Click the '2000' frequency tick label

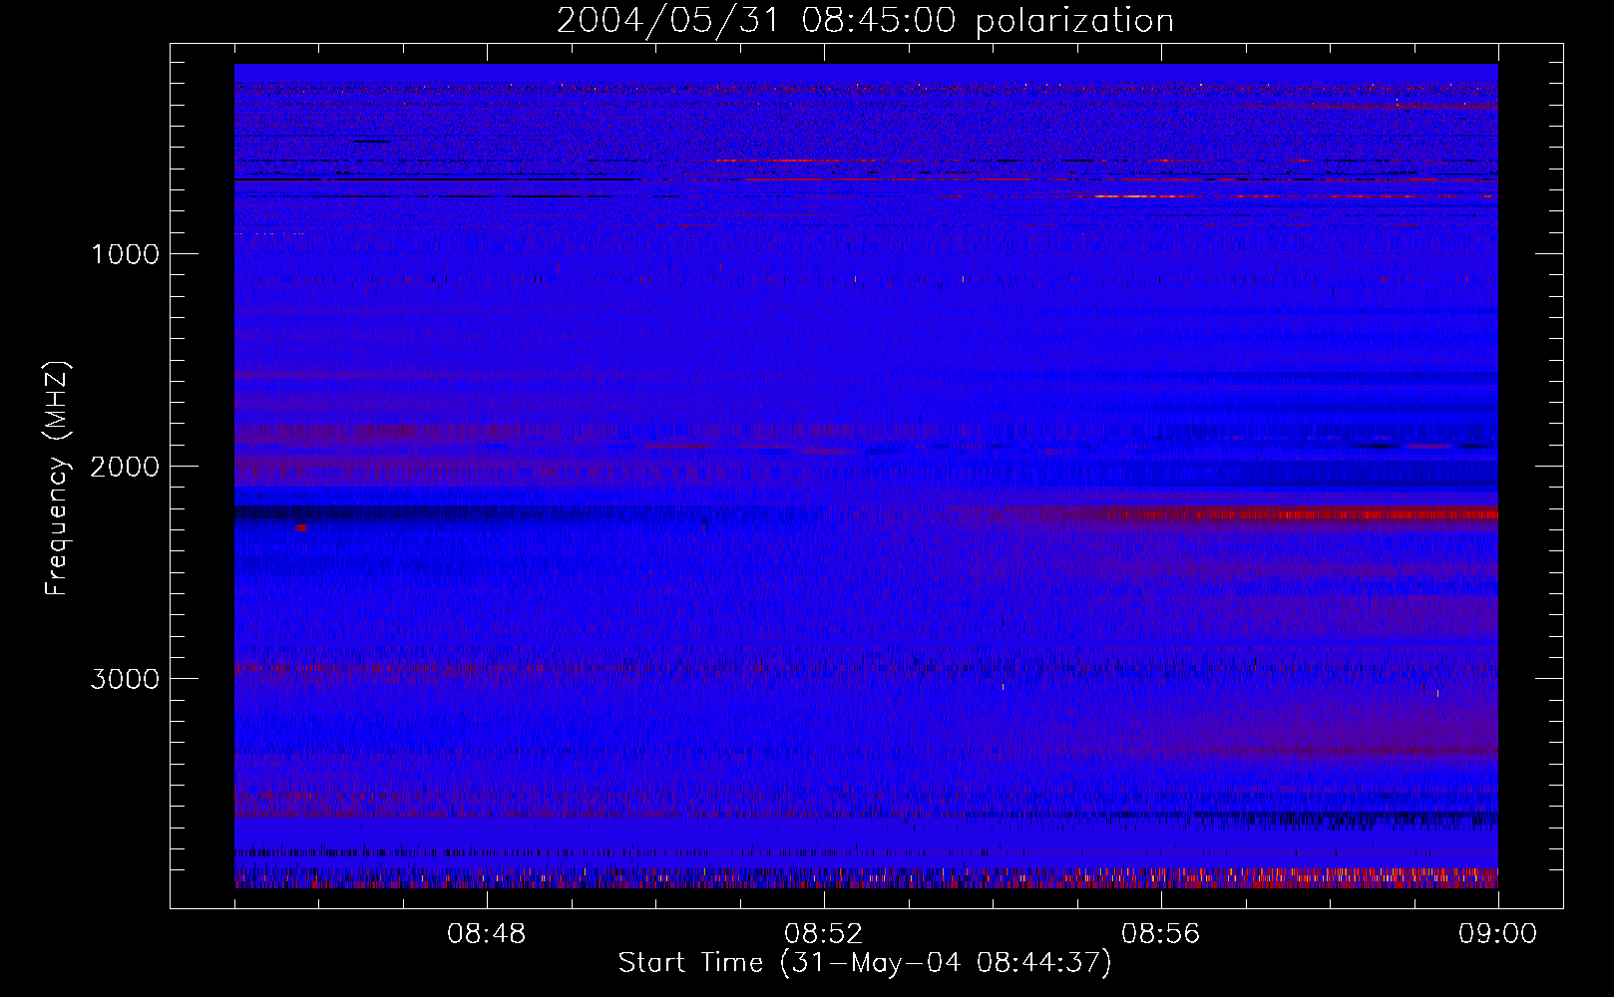[x=125, y=467]
